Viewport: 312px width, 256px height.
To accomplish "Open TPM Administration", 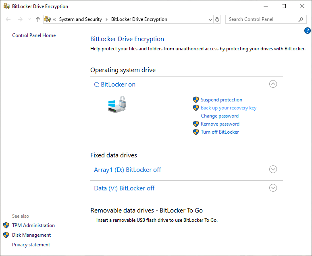I will click(33, 225).
